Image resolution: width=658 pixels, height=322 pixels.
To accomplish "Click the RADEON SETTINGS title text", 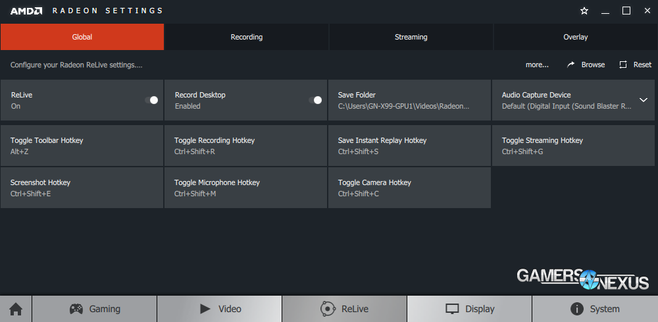I will point(107,11).
